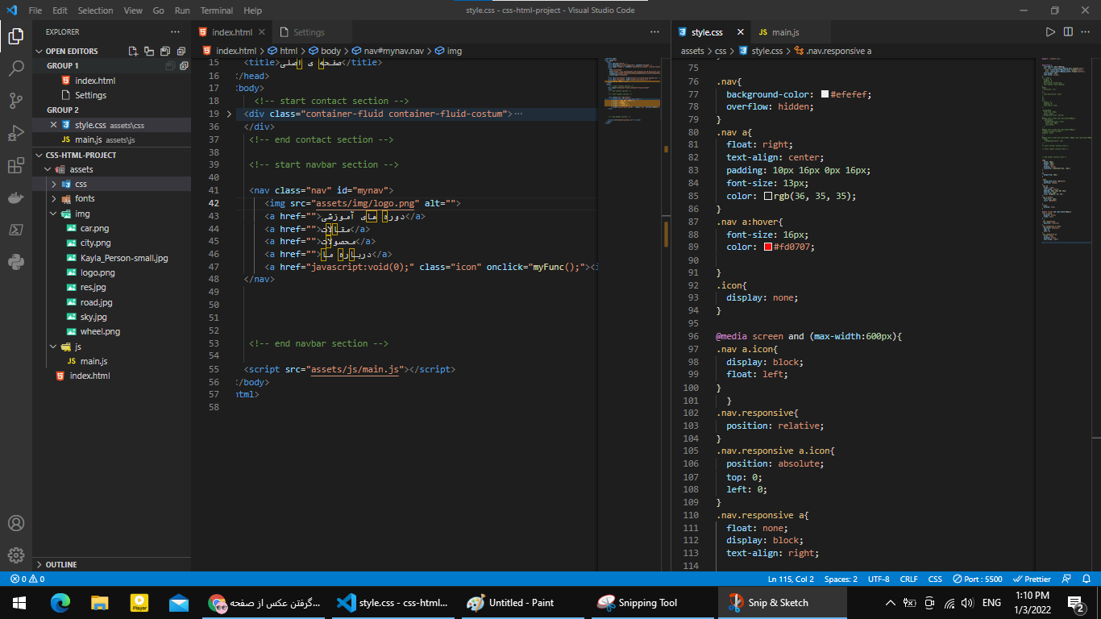The height and width of the screenshot is (619, 1101).
Task: Open more actions menu of left editor group
Action: point(654,32)
